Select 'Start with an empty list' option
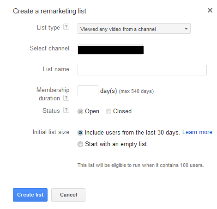The image size is (217, 209). tap(80, 144)
